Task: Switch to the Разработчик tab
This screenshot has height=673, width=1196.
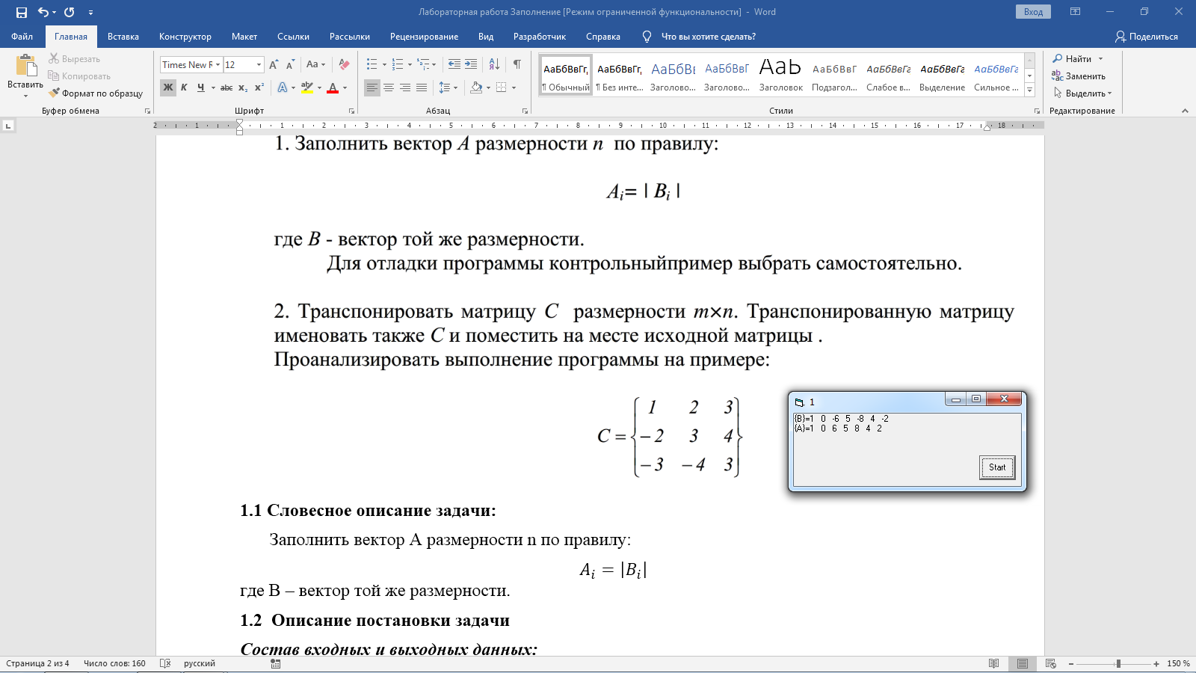Action: [540, 37]
